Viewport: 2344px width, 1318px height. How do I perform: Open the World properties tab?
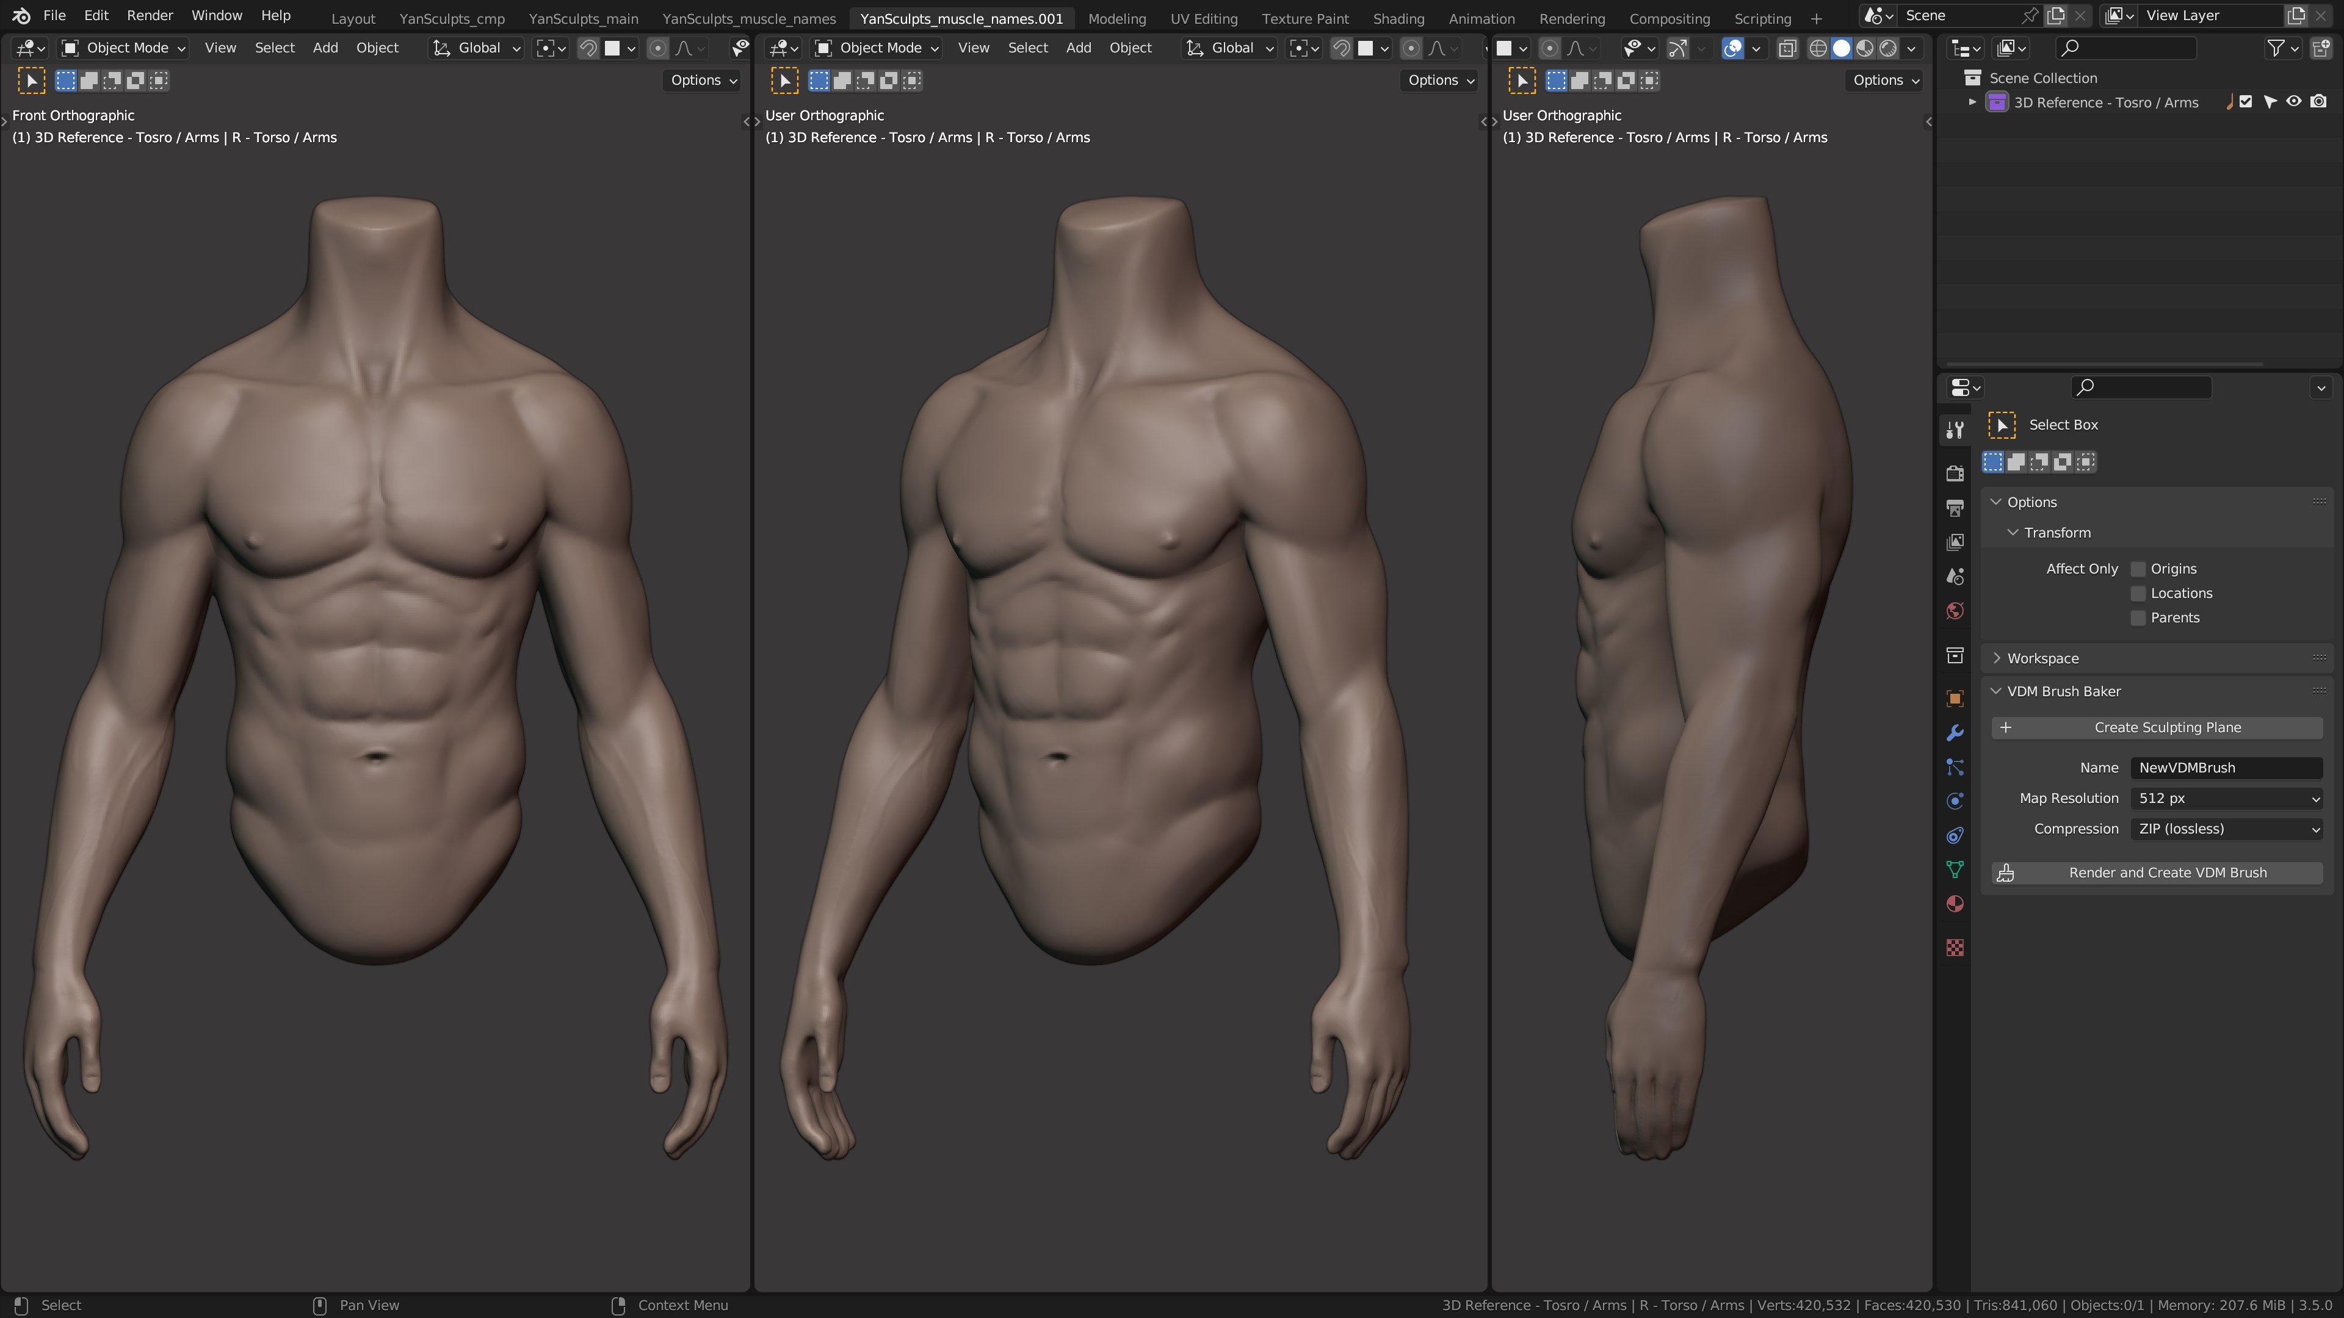[1955, 610]
